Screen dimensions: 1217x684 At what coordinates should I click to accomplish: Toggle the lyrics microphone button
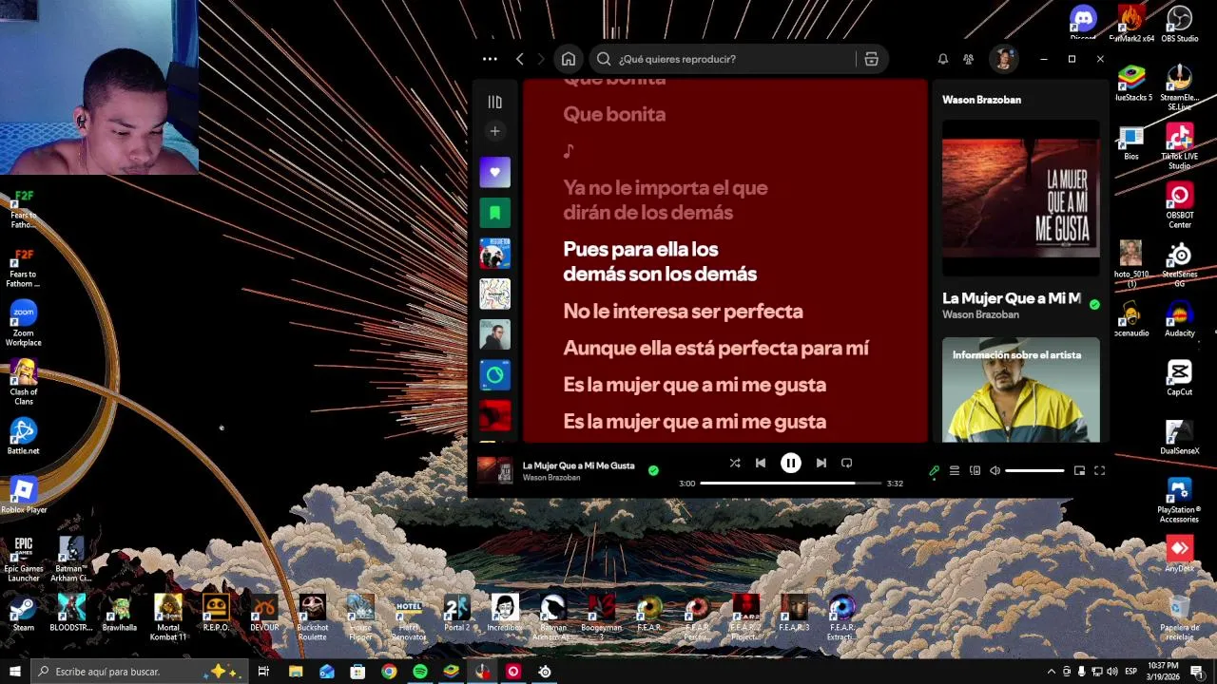934,470
